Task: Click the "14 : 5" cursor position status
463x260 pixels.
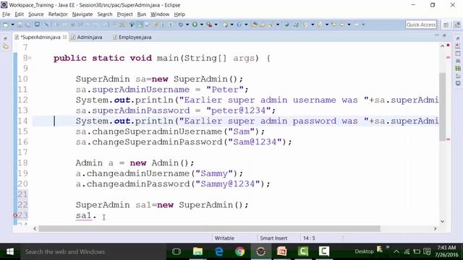Action: 309,238
